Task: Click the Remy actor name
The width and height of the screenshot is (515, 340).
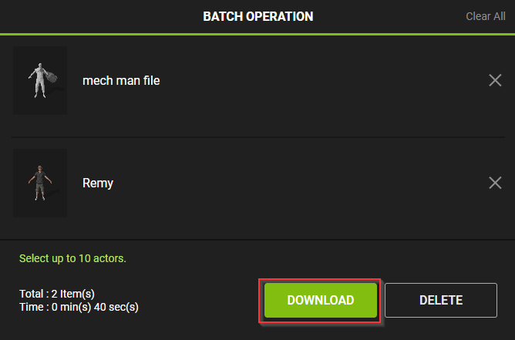Action: click(98, 183)
